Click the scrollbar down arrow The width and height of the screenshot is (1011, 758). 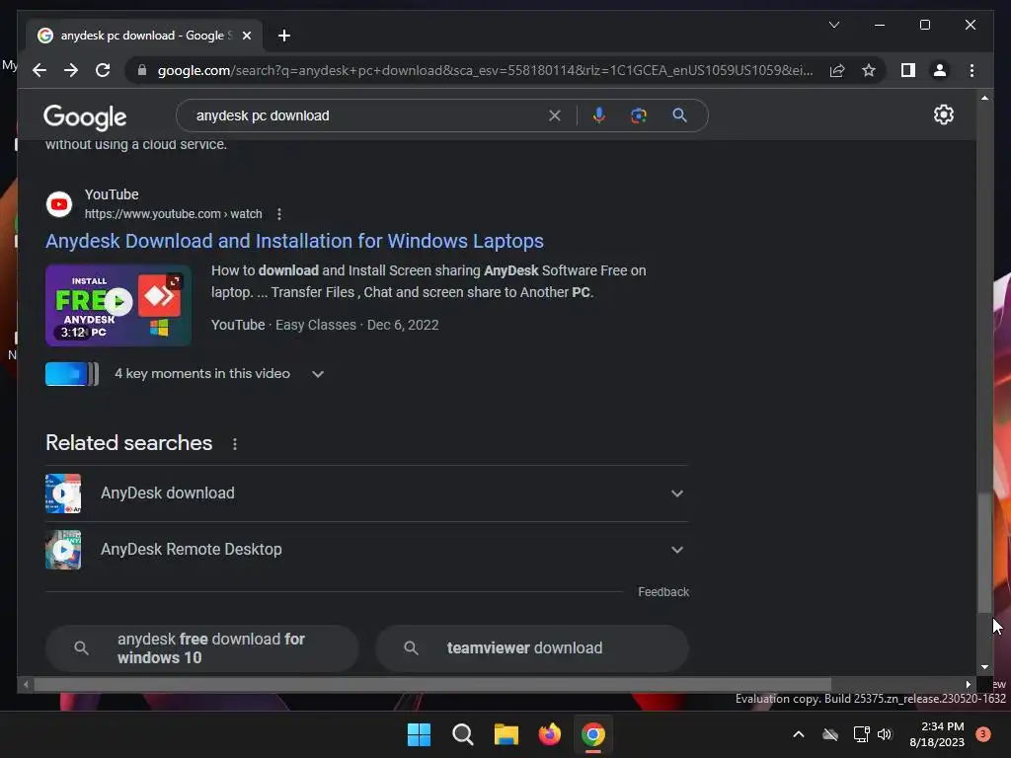click(x=984, y=667)
